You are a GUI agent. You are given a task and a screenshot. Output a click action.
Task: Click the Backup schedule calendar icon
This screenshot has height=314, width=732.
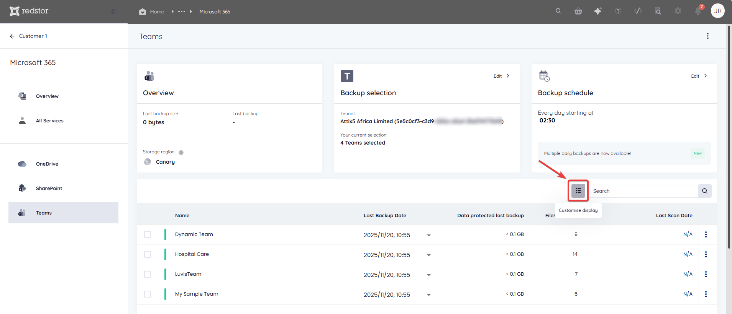pyautogui.click(x=544, y=76)
